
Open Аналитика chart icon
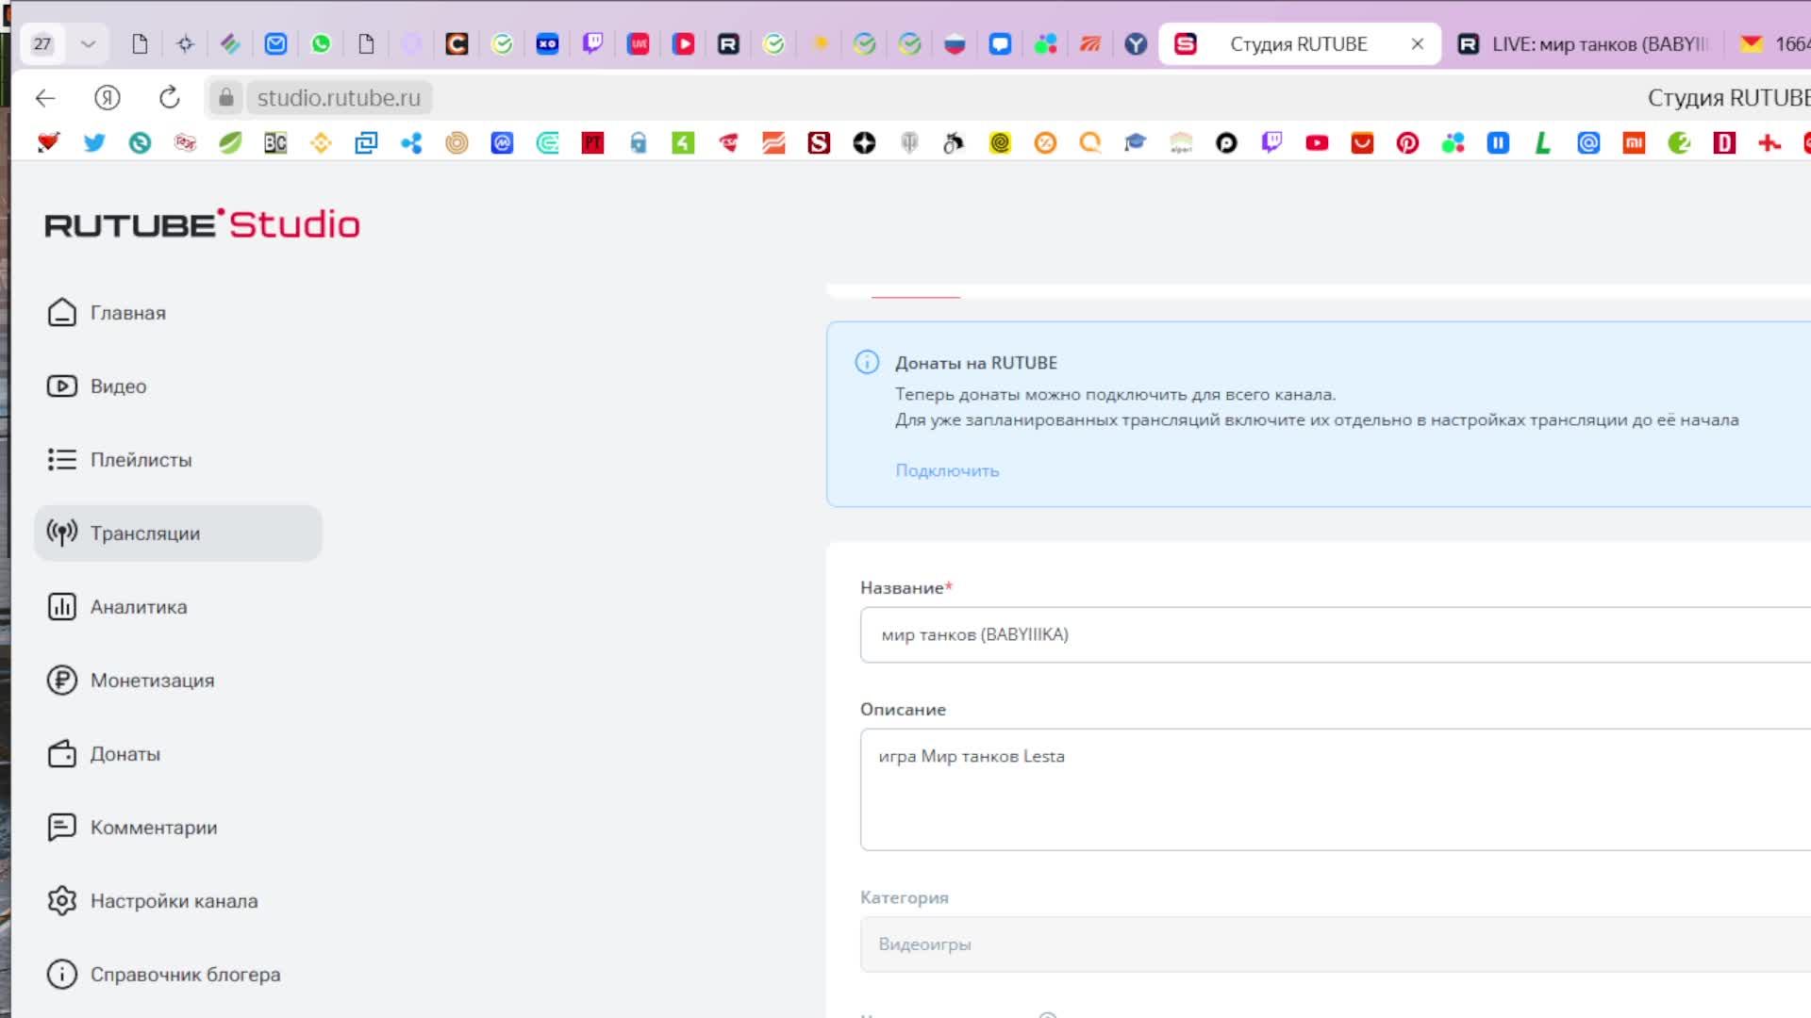coord(62,607)
